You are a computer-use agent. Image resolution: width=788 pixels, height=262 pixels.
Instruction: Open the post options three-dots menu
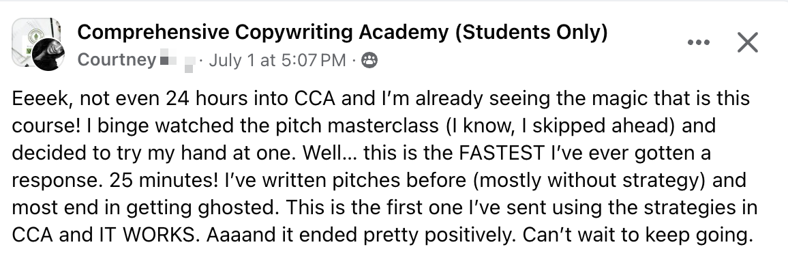tap(699, 42)
